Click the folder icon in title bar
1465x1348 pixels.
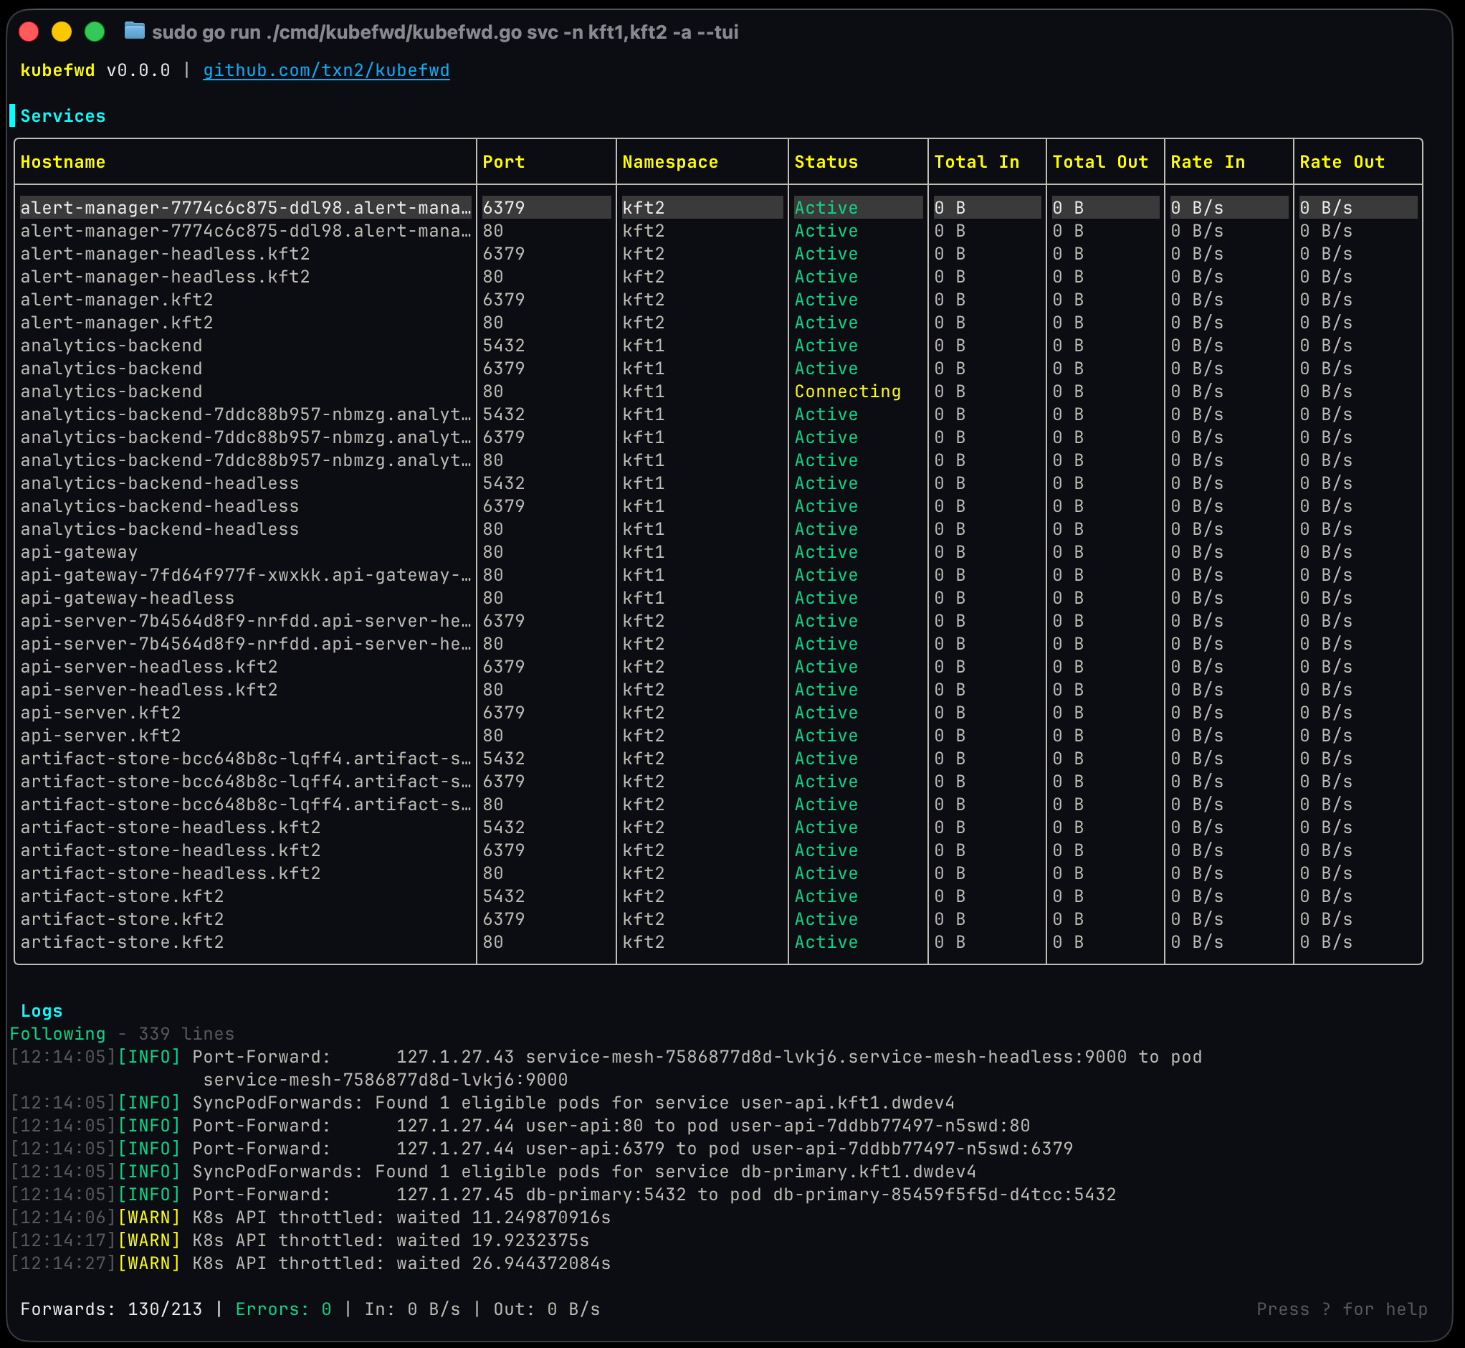(134, 32)
